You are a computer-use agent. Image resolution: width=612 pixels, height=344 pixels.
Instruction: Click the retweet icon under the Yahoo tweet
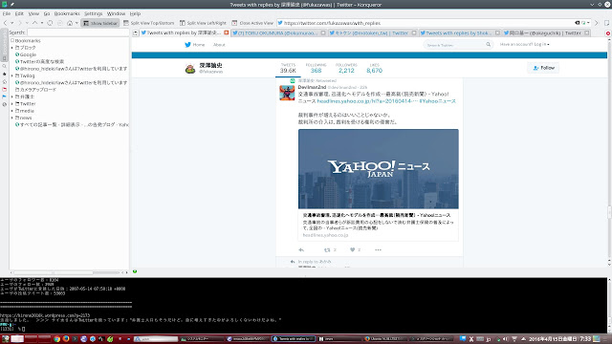(x=327, y=249)
